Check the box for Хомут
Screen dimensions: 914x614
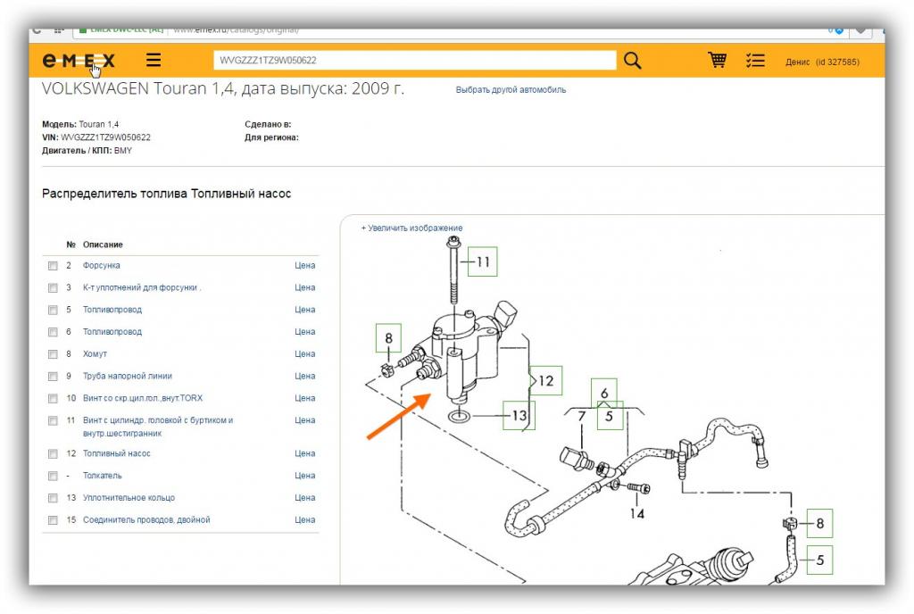coord(53,354)
